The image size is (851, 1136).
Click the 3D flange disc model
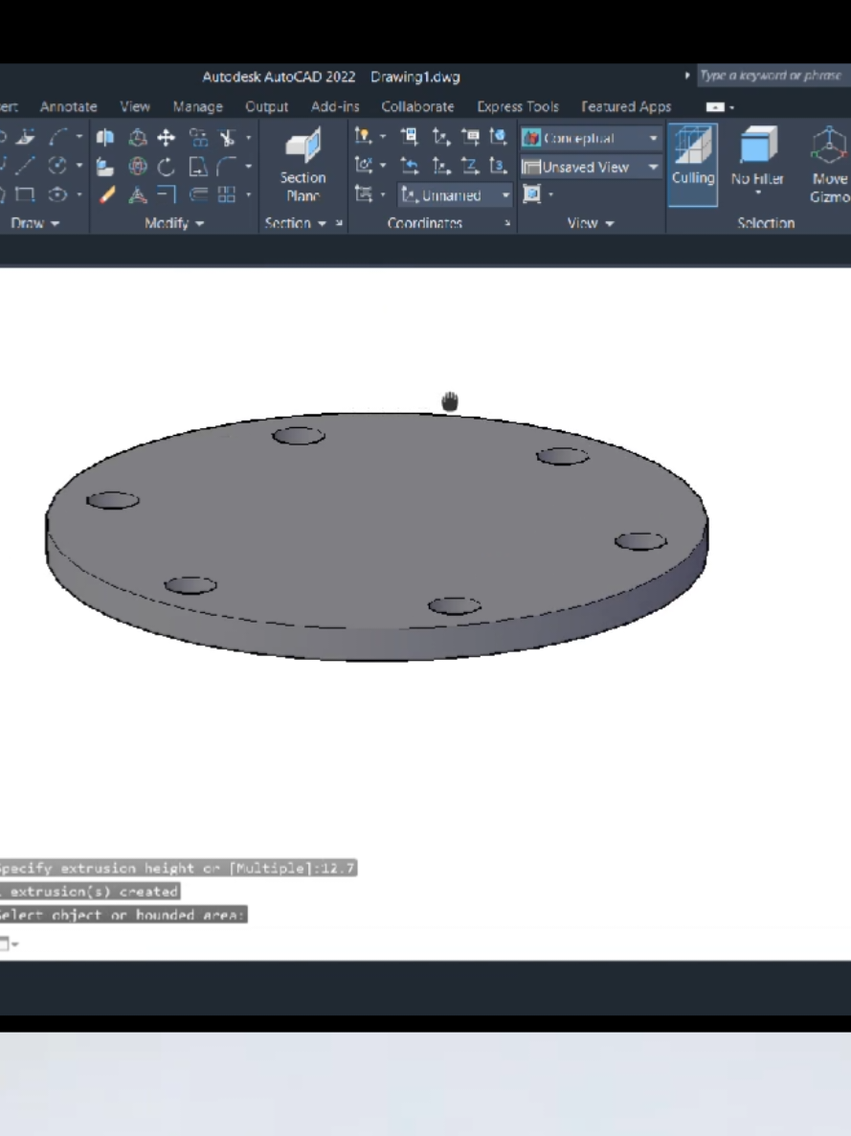376,536
